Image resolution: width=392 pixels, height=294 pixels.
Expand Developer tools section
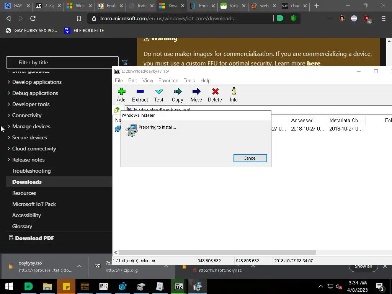(x=31, y=104)
